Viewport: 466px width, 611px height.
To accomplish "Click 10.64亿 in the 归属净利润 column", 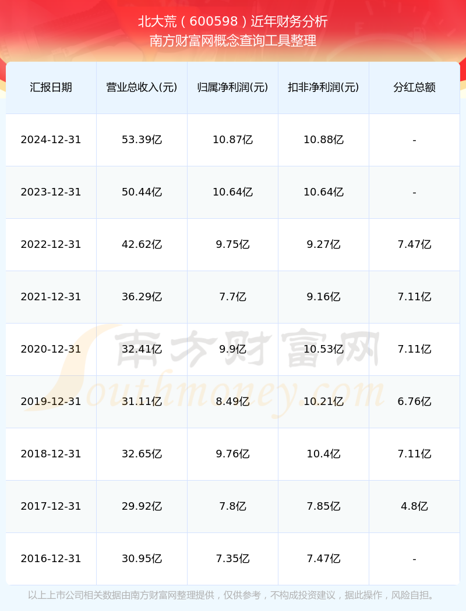I will coord(233,192).
